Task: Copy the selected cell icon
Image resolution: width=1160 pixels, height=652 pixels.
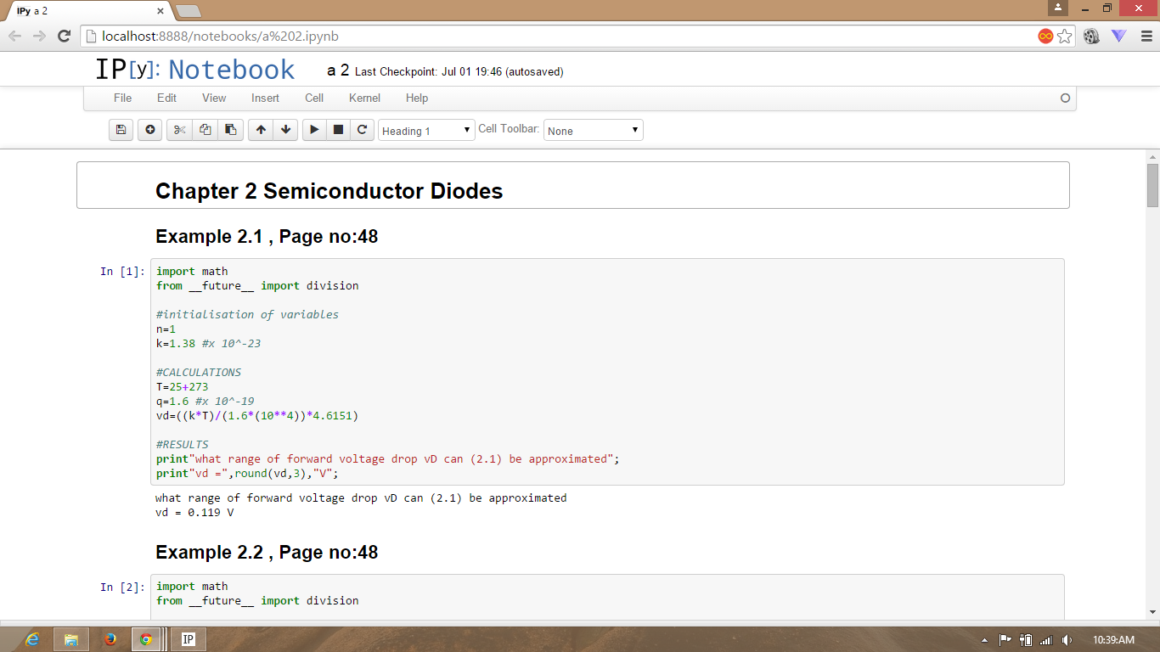Action: pos(205,130)
